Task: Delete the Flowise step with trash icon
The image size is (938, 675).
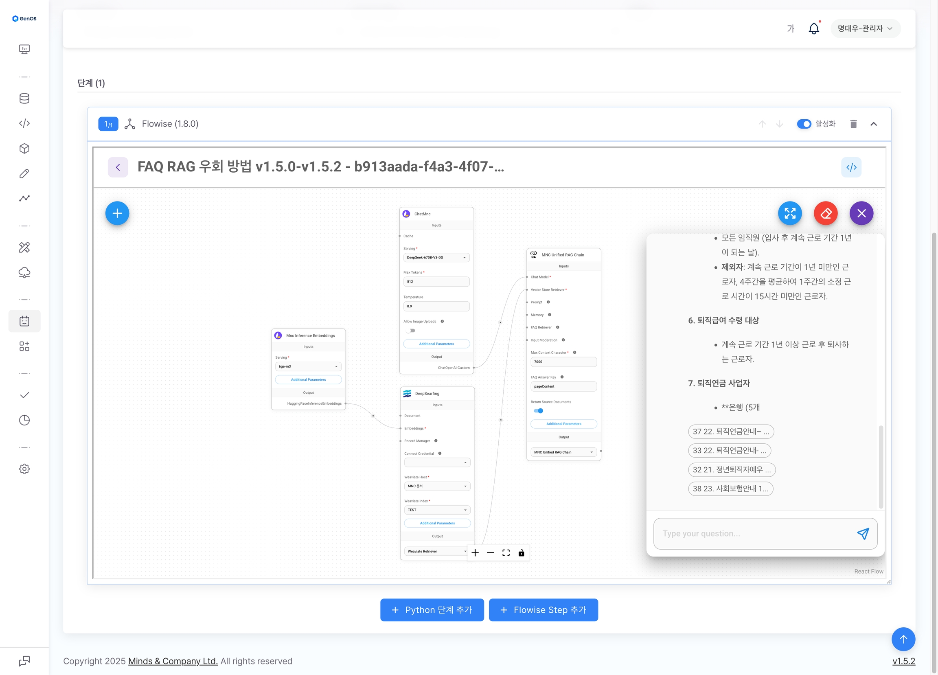Action: pyautogui.click(x=853, y=124)
